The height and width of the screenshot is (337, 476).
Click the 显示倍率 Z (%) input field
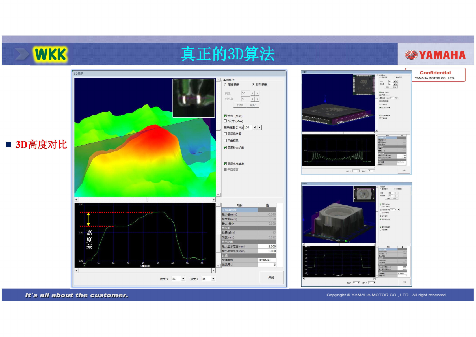[x=248, y=128]
